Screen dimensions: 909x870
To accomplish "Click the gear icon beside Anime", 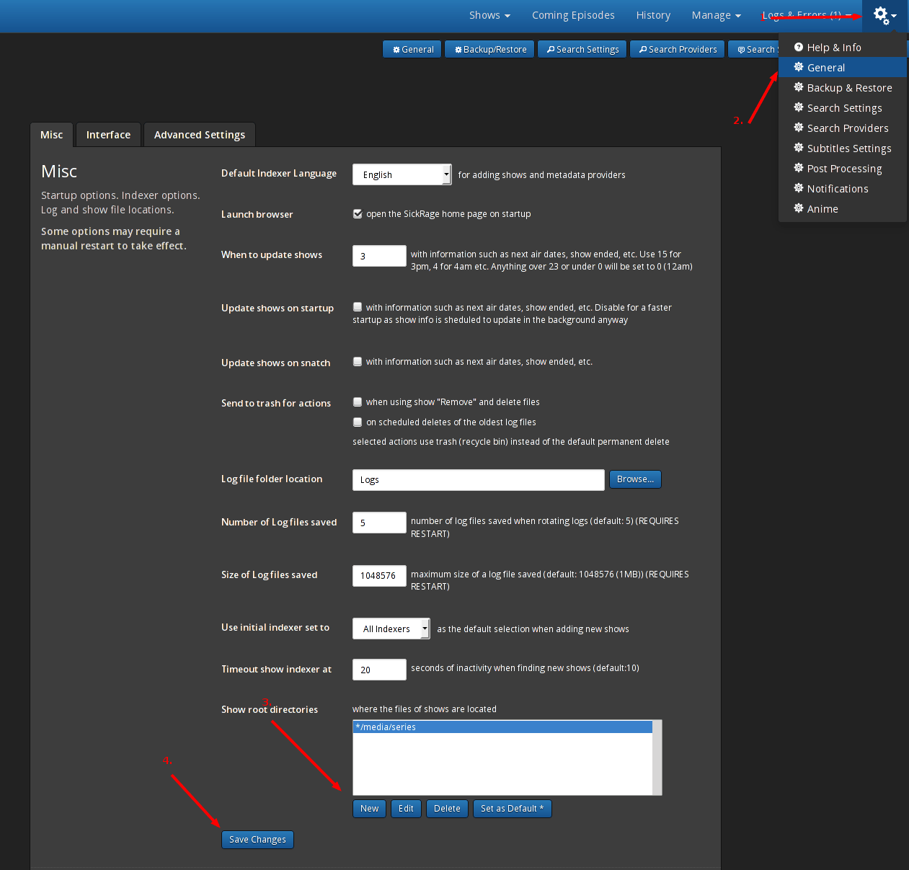I will [x=799, y=208].
